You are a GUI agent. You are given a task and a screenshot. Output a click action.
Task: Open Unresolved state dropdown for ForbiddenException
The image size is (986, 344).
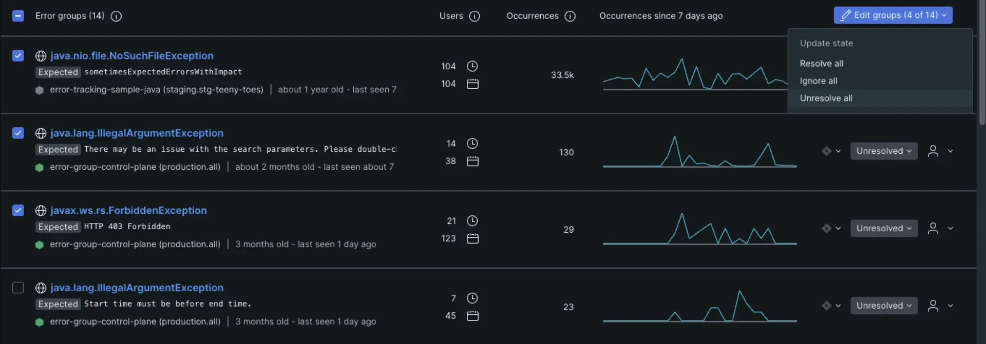884,229
